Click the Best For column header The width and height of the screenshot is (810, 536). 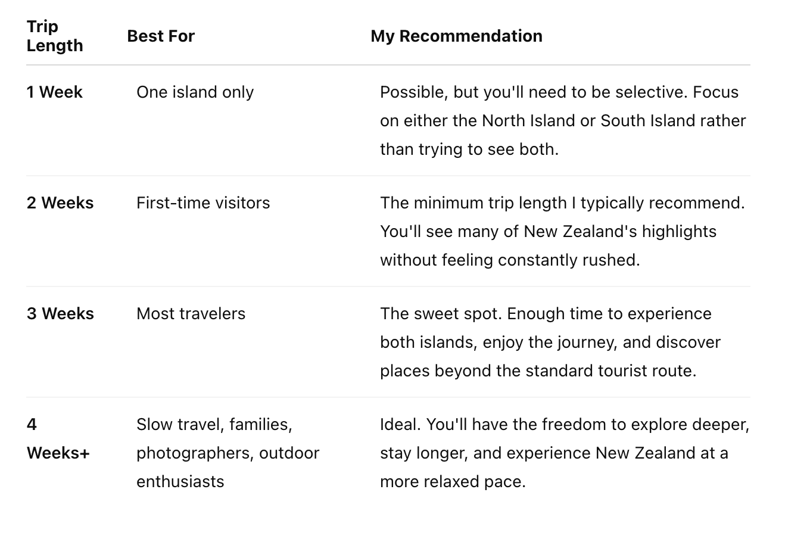161,36
